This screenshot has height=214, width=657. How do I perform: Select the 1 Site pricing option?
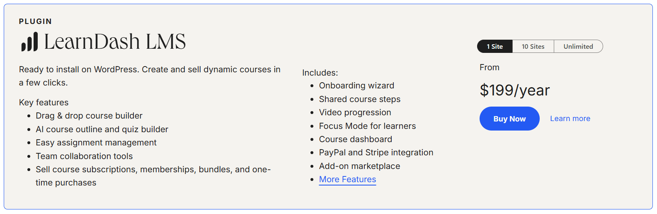pyautogui.click(x=495, y=47)
